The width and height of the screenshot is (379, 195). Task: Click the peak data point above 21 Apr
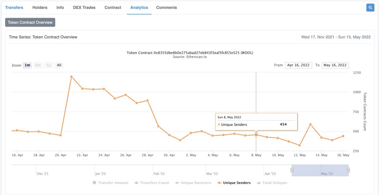72,77
